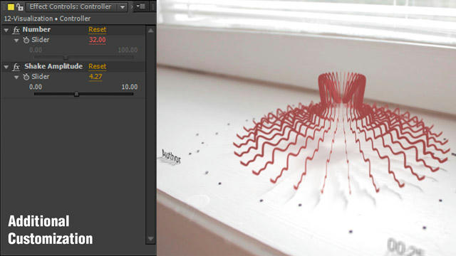This screenshot has width=456, height=256.
Task: Open the Effect Controls: Controller dropdown
Action: pyautogui.click(x=123, y=6)
